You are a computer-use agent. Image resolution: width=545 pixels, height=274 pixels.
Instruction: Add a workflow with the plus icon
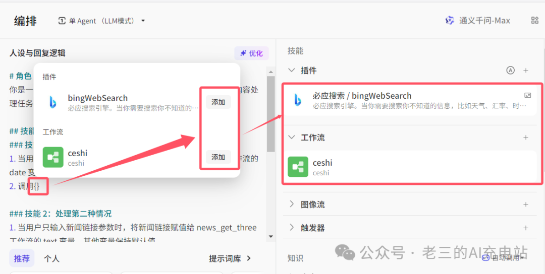pos(526,138)
